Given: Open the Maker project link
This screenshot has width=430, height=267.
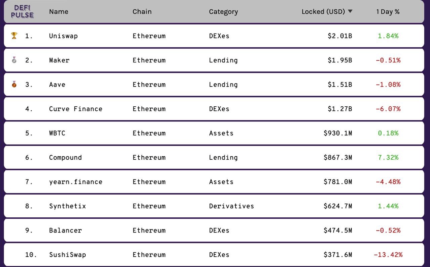Looking at the screenshot, I should tap(59, 60).
